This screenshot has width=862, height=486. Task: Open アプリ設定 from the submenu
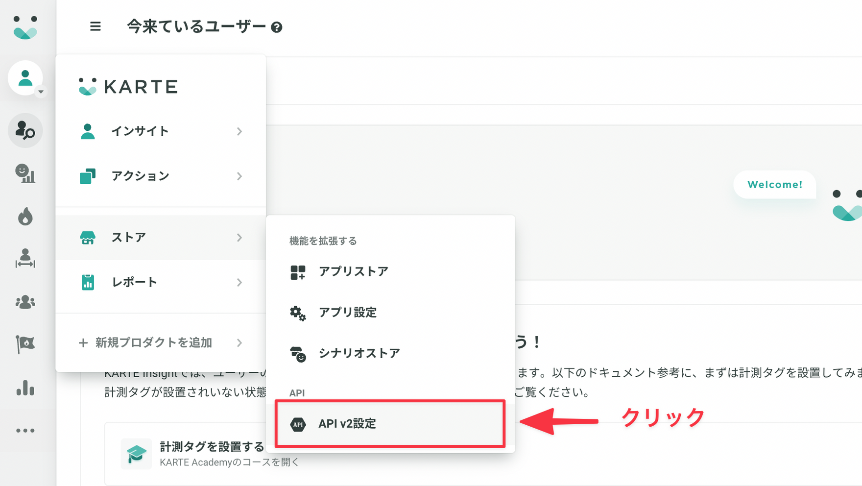[390, 313]
